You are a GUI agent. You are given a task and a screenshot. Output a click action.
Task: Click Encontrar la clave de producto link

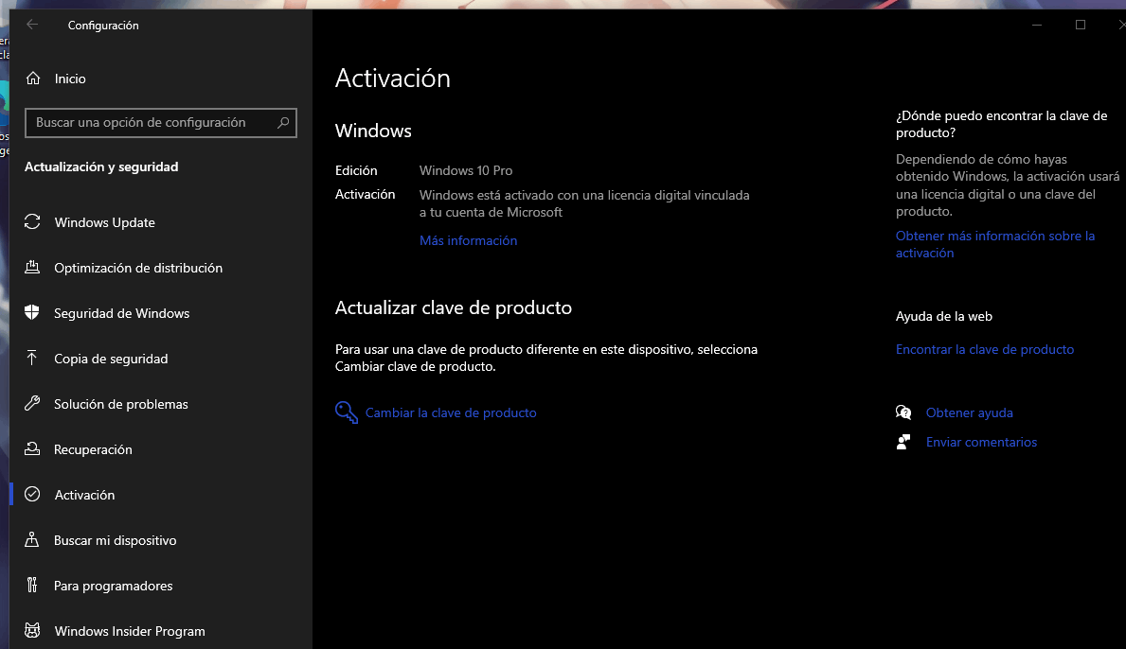point(985,349)
